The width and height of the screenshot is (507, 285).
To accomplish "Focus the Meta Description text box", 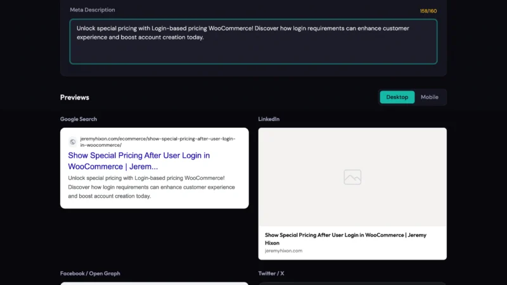I will click(x=253, y=51).
